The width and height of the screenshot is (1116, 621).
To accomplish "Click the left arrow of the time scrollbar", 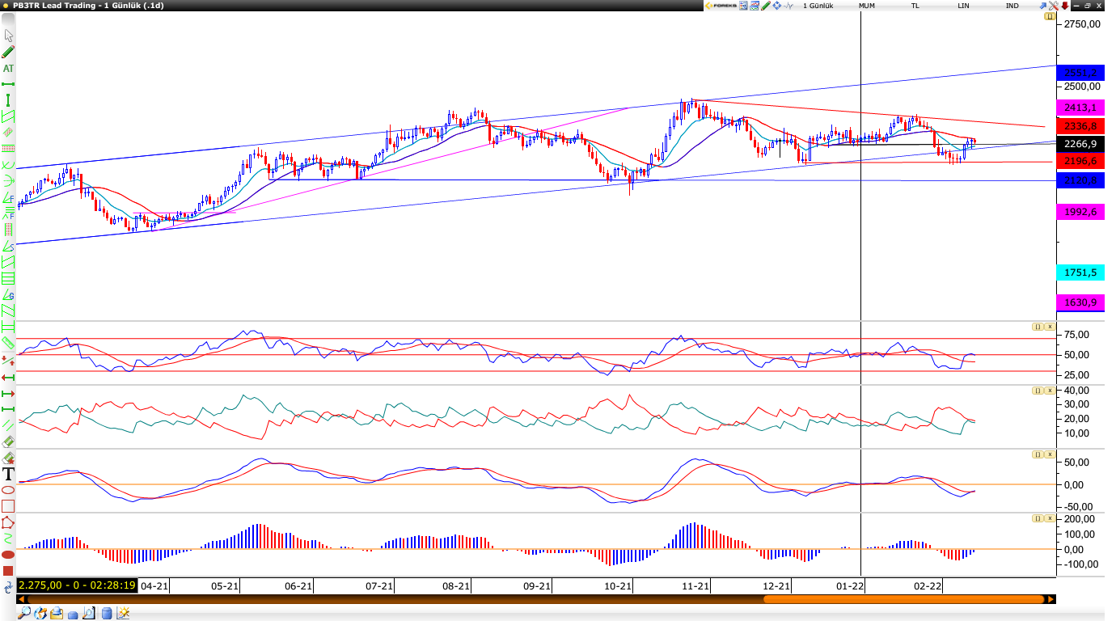I will point(22,599).
